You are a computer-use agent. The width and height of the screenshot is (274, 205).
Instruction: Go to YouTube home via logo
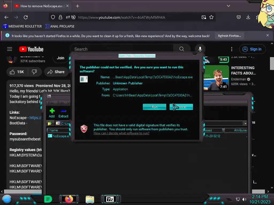[x=31, y=49]
